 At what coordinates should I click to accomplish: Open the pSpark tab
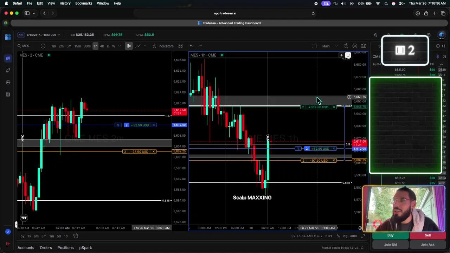pos(85,248)
